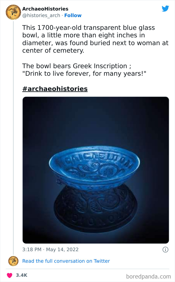This screenshot has height=282, width=175.
Task: Open the #archaeohistories hashtag
Action: coord(55,89)
